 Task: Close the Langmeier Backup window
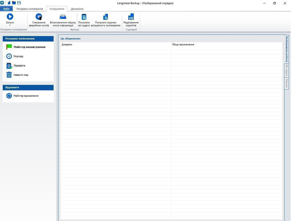[x=285, y=3]
